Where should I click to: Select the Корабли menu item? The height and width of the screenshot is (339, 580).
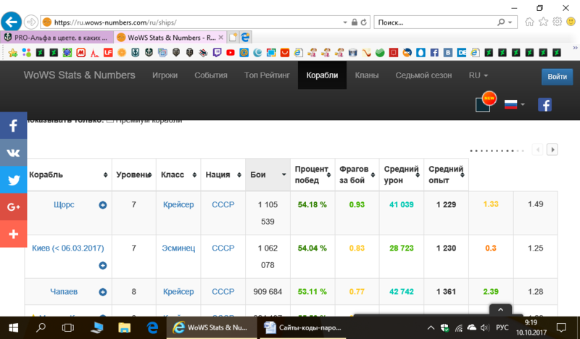[x=322, y=75]
